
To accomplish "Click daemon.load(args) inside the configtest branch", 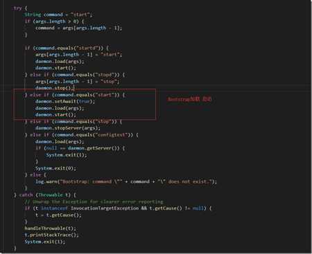I will point(60,142).
